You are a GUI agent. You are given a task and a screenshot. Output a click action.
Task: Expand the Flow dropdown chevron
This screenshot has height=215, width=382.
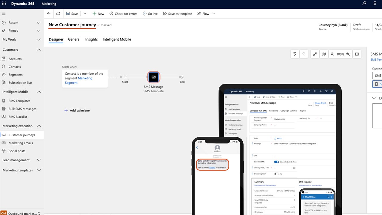(x=213, y=14)
